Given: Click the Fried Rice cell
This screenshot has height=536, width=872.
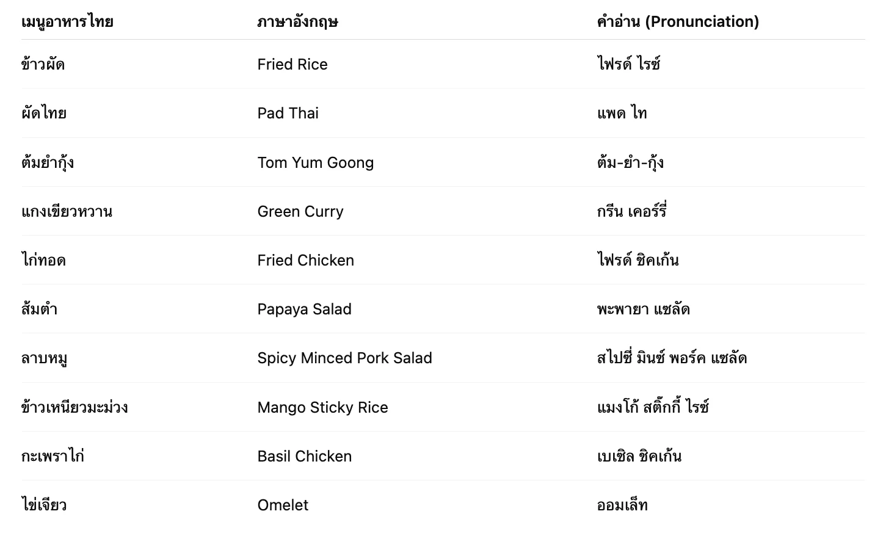Looking at the screenshot, I should pos(292,65).
